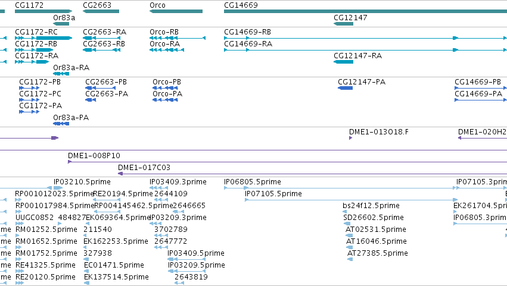Select transcript CG1172-RA
The image size is (507, 286).
(36, 56)
